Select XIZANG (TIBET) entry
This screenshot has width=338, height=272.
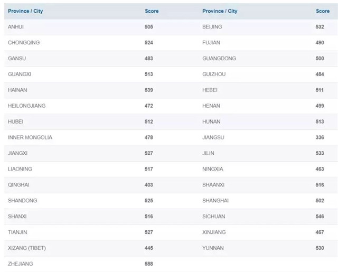click(x=27, y=248)
